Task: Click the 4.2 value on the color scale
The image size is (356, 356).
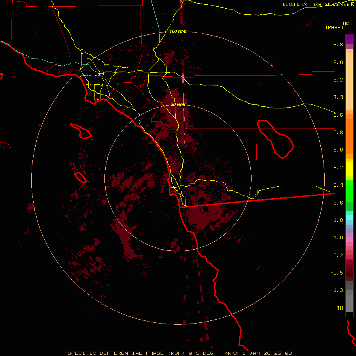Action: (338, 168)
